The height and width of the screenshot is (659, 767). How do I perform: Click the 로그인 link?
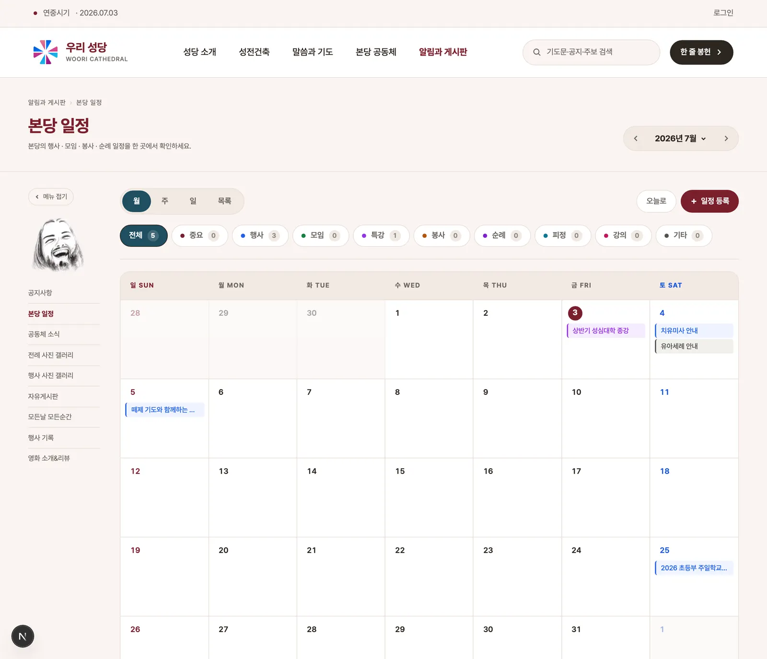(723, 13)
